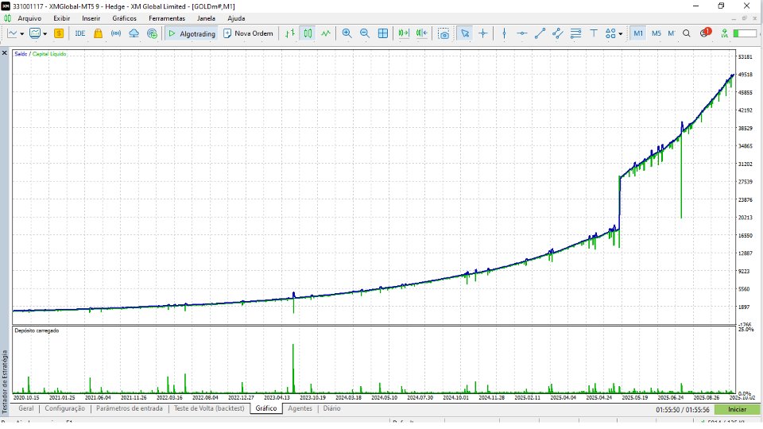Click the 01:55:50 / 01:55:56 timer
763x429 pixels.
(682, 410)
